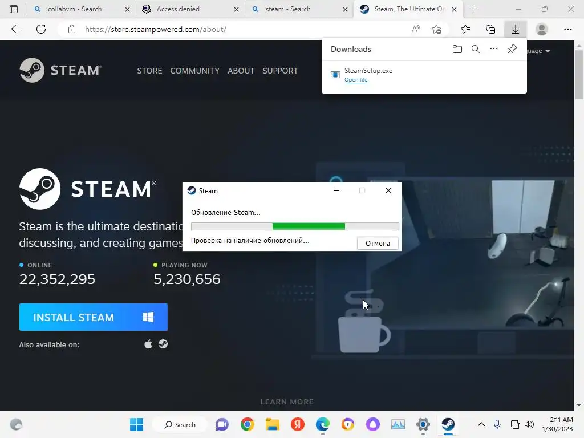The width and height of the screenshot is (584, 438).
Task: Cancel the Steam update with Отмена
Action: (x=378, y=243)
